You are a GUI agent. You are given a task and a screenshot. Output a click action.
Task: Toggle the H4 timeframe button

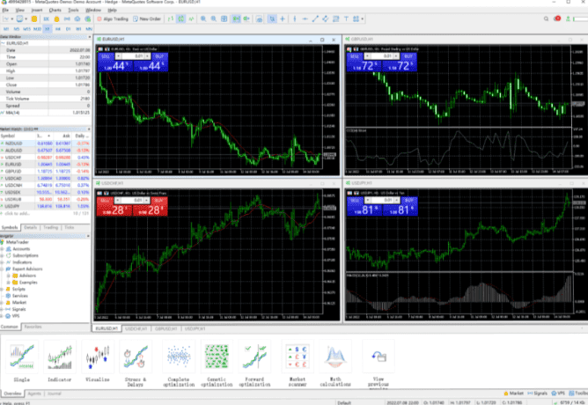[58, 29]
